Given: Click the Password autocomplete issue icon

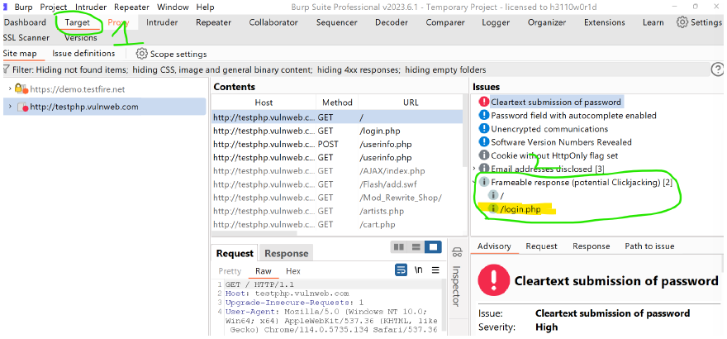Looking at the screenshot, I should pyautogui.click(x=484, y=115).
